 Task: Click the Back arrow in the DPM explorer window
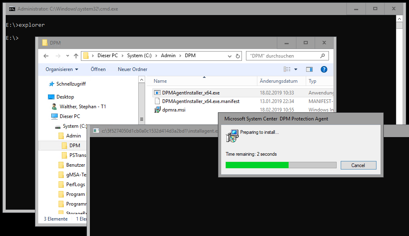46,56
